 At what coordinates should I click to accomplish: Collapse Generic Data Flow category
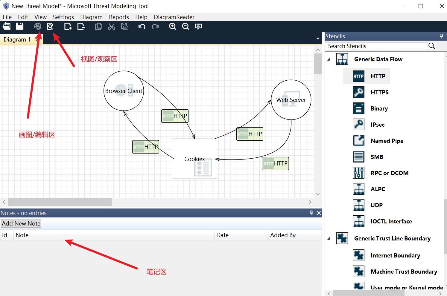(x=329, y=59)
